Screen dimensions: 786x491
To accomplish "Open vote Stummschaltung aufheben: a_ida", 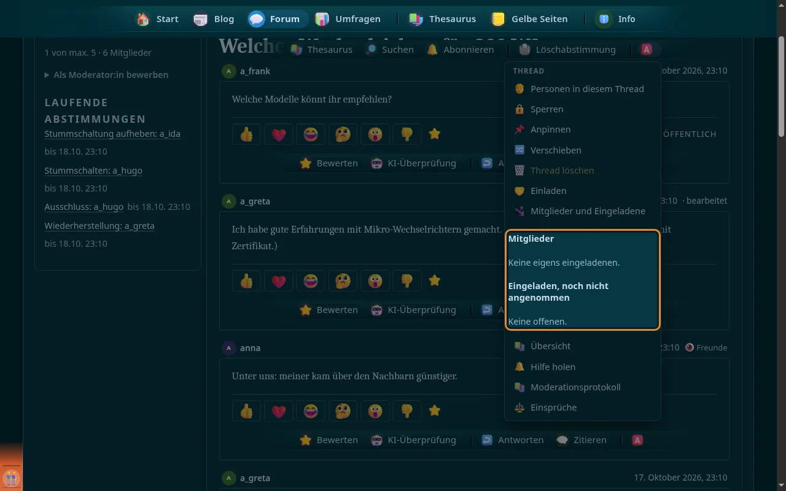I will tap(112, 134).
